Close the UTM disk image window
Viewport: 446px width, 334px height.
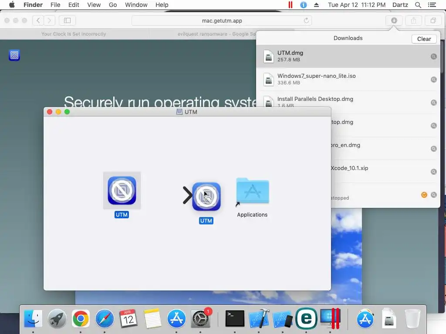click(x=50, y=112)
